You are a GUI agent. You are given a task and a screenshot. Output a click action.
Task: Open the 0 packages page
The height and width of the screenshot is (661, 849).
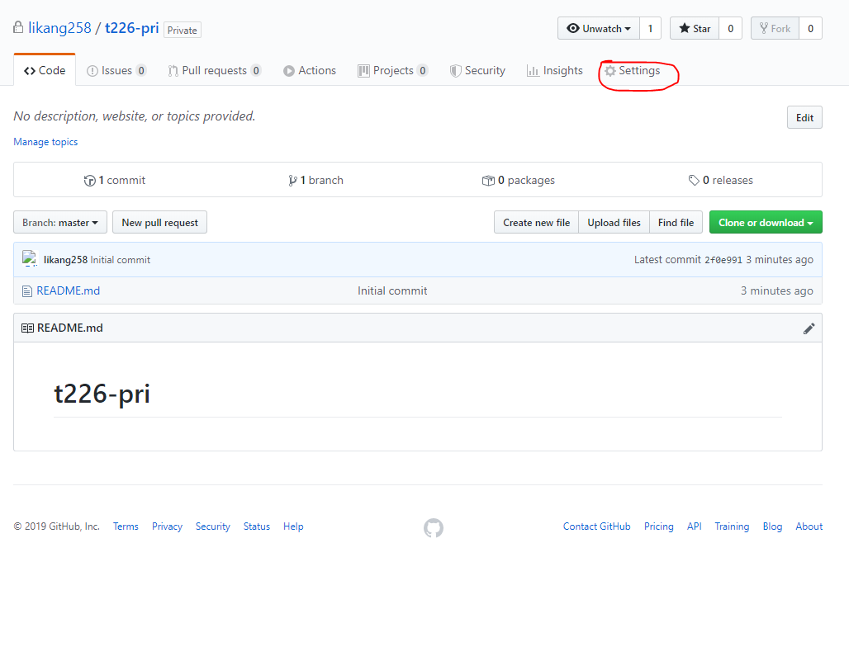(518, 180)
